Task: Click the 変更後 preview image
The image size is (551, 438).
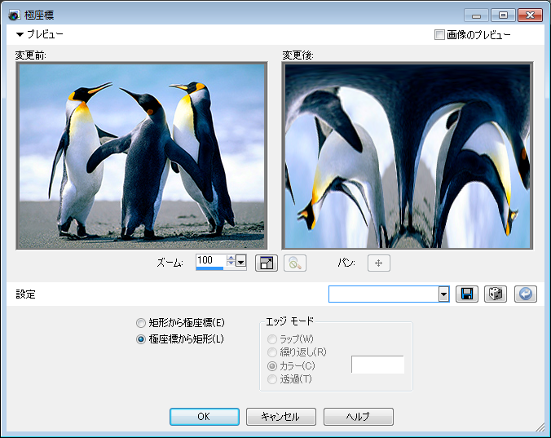Action: click(407, 156)
